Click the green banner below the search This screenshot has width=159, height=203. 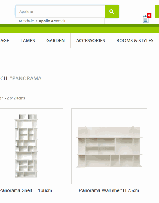point(79,28)
